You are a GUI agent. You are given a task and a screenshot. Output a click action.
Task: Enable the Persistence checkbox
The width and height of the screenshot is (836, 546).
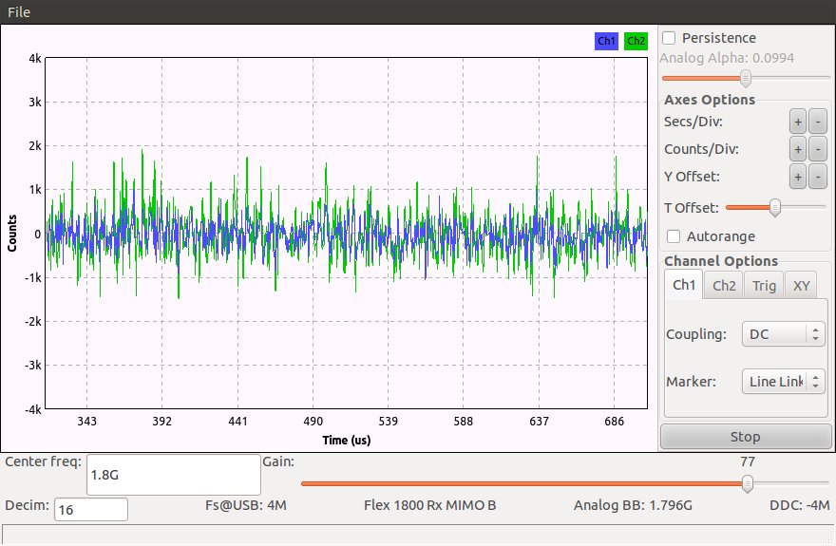pos(670,38)
